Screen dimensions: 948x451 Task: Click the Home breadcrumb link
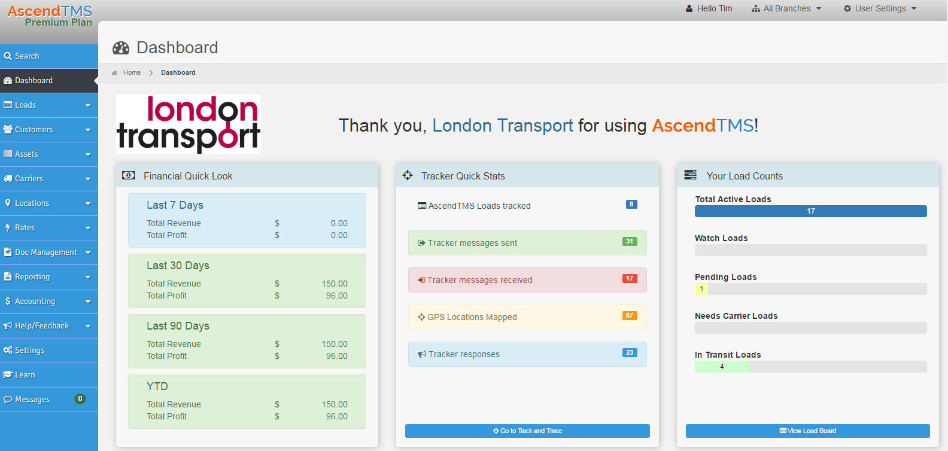(x=132, y=72)
